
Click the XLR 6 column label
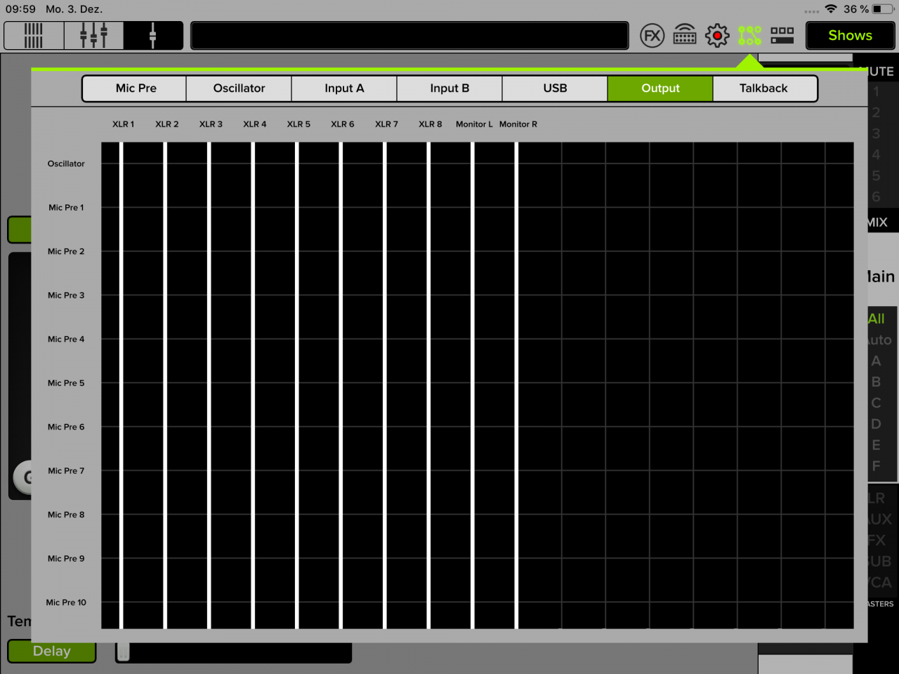pyautogui.click(x=342, y=124)
